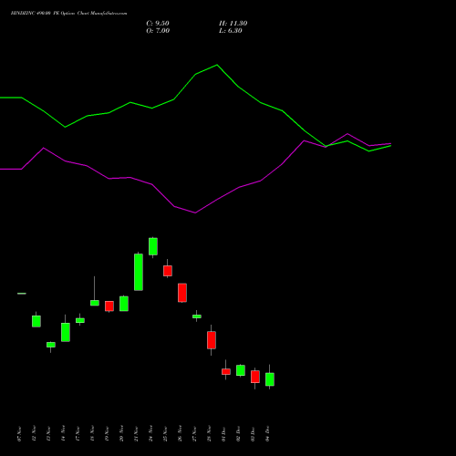This screenshot has width=456, height=456.
Task: Click the '07 Nov' date label
Action: pos(19,433)
